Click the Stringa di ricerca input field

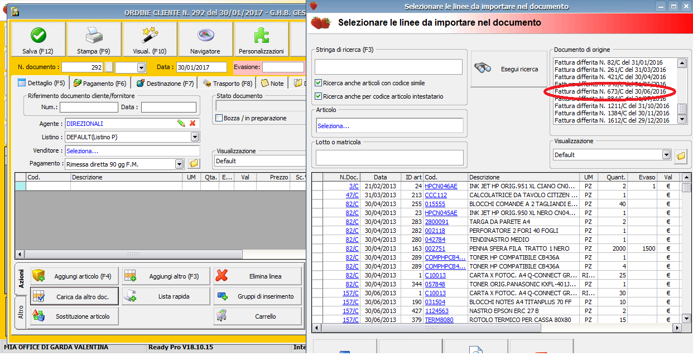coord(388,67)
